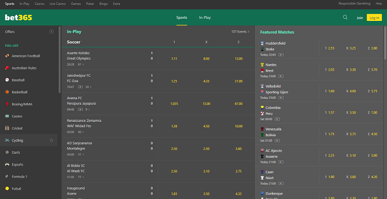Image resolution: width=387 pixels, height=199 pixels.
Task: Open the Casino top menu item
Action: click(x=39, y=4)
